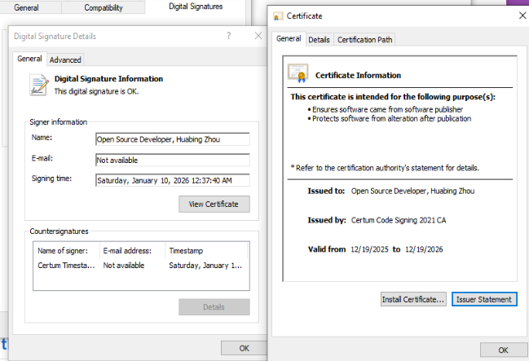Click the valid-from date 12/19/2025

[369, 249]
